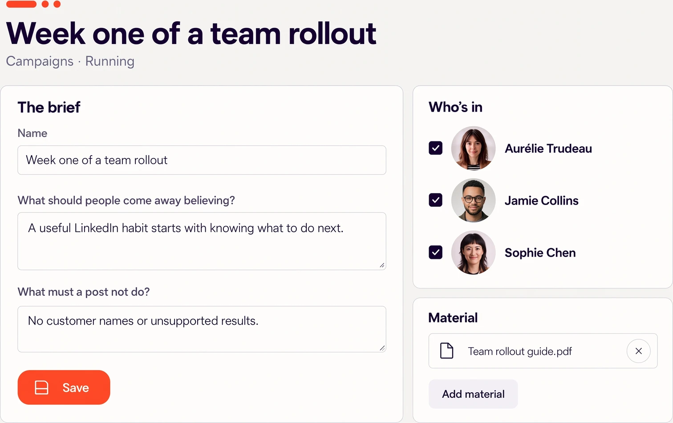Uncheck the Jamie Collins checkbox

436,200
